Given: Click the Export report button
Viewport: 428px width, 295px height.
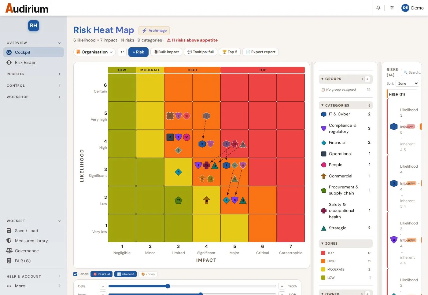Looking at the screenshot, I should point(260,52).
